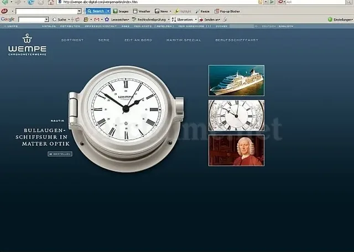Image resolution: width=354 pixels, height=252 pixels.
Task: Click the browser Home icon
Action: pyautogui.click(x=51, y=2)
